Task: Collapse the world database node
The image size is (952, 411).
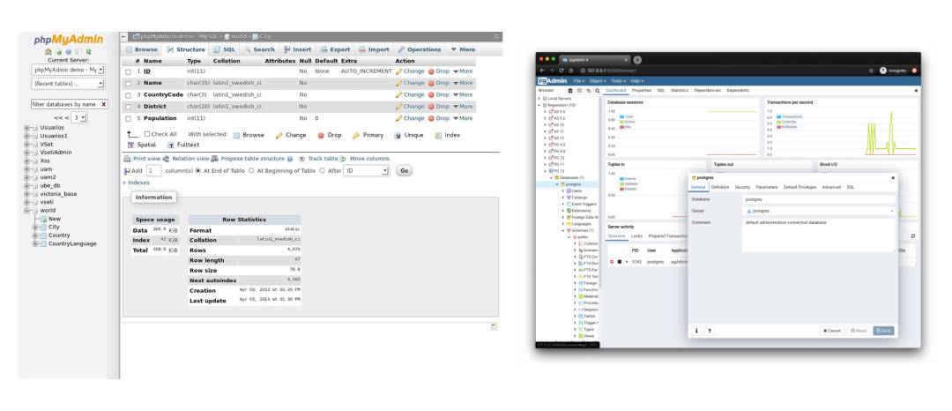Action: (x=27, y=211)
